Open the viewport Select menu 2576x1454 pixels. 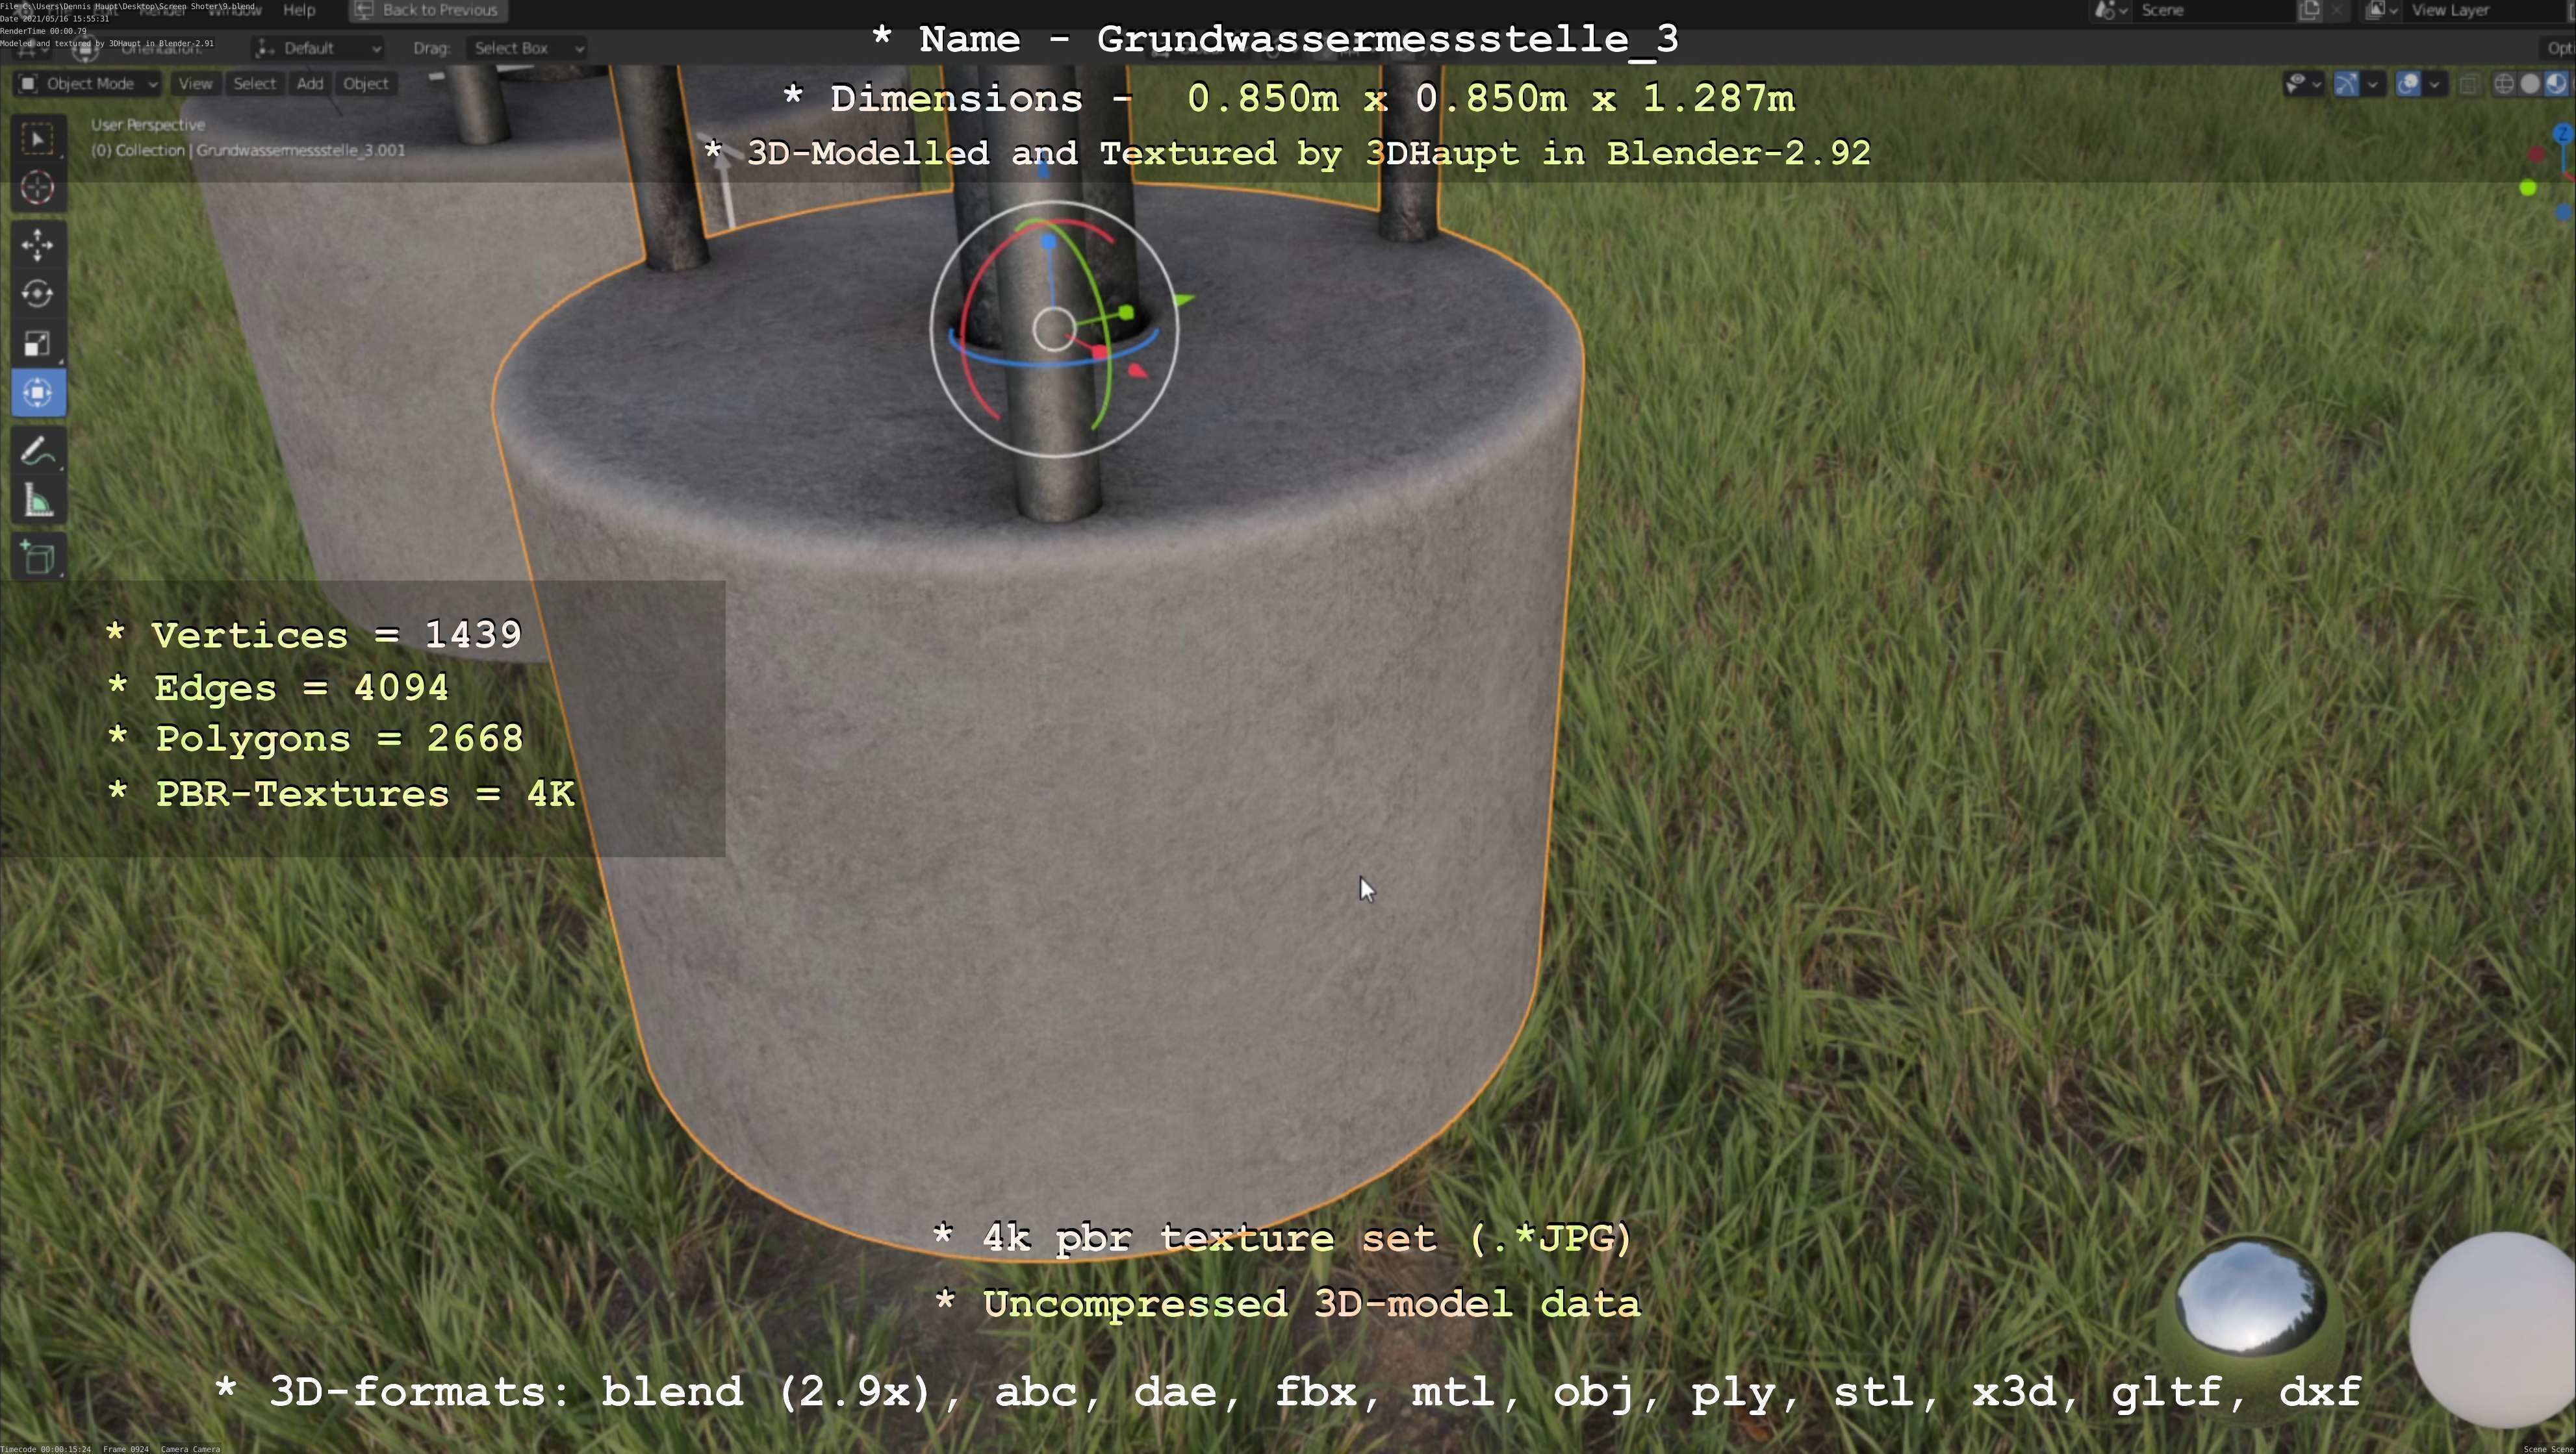254,84
